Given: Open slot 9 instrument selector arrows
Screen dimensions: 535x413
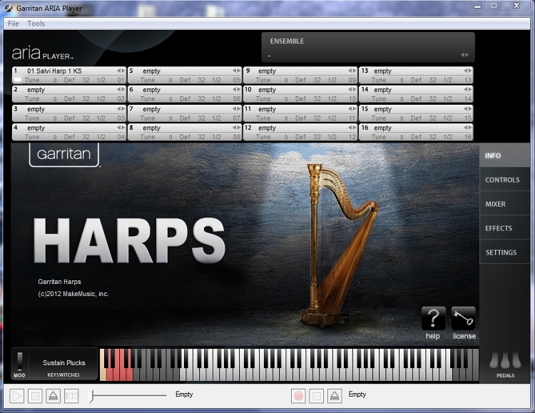Looking at the screenshot, I should click(352, 71).
